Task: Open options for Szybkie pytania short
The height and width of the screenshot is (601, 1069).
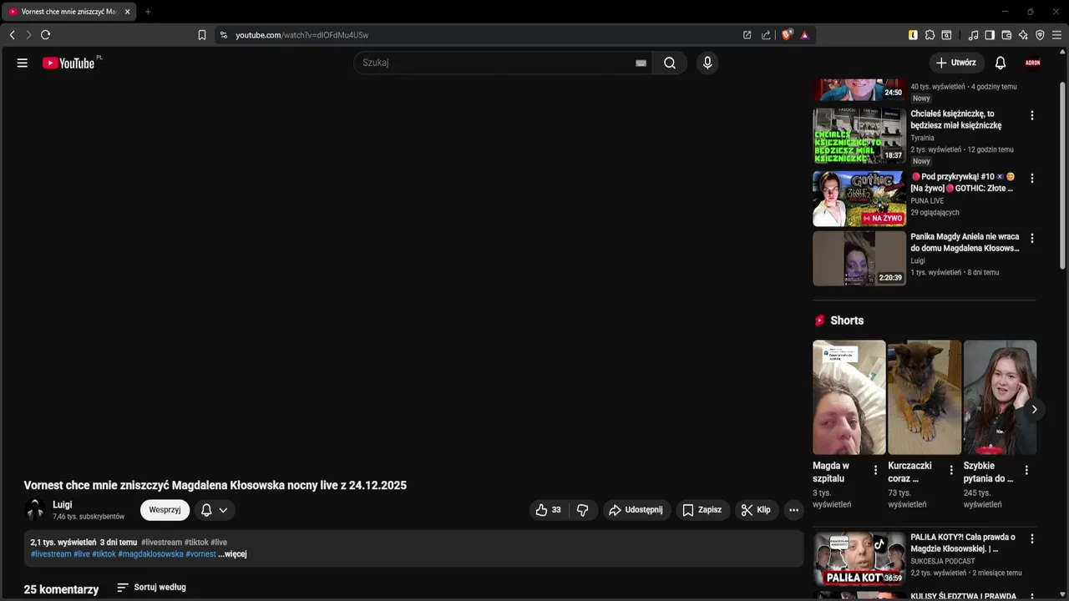Action: (x=1026, y=471)
